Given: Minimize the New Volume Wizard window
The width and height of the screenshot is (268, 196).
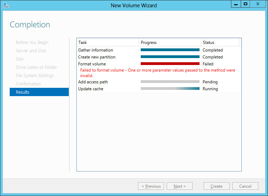Looking at the screenshot, I should 236,4.
